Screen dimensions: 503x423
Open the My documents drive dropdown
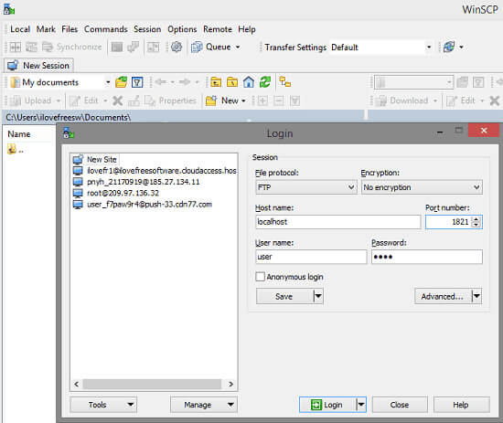(x=60, y=82)
